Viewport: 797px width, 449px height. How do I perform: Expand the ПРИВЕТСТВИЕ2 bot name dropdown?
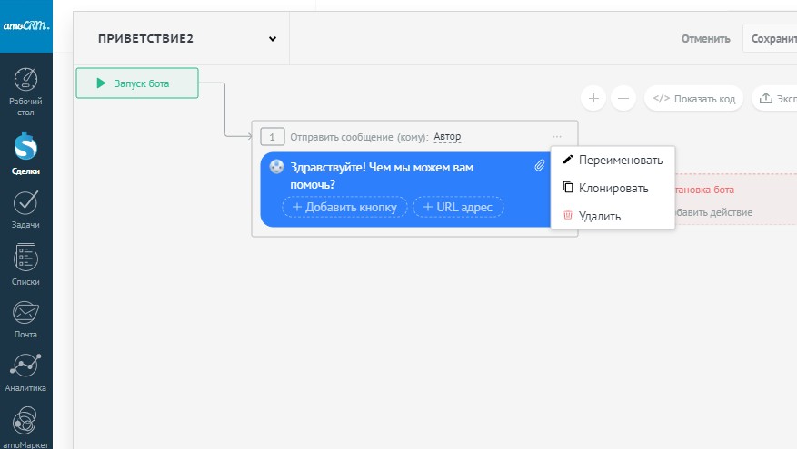click(x=272, y=39)
